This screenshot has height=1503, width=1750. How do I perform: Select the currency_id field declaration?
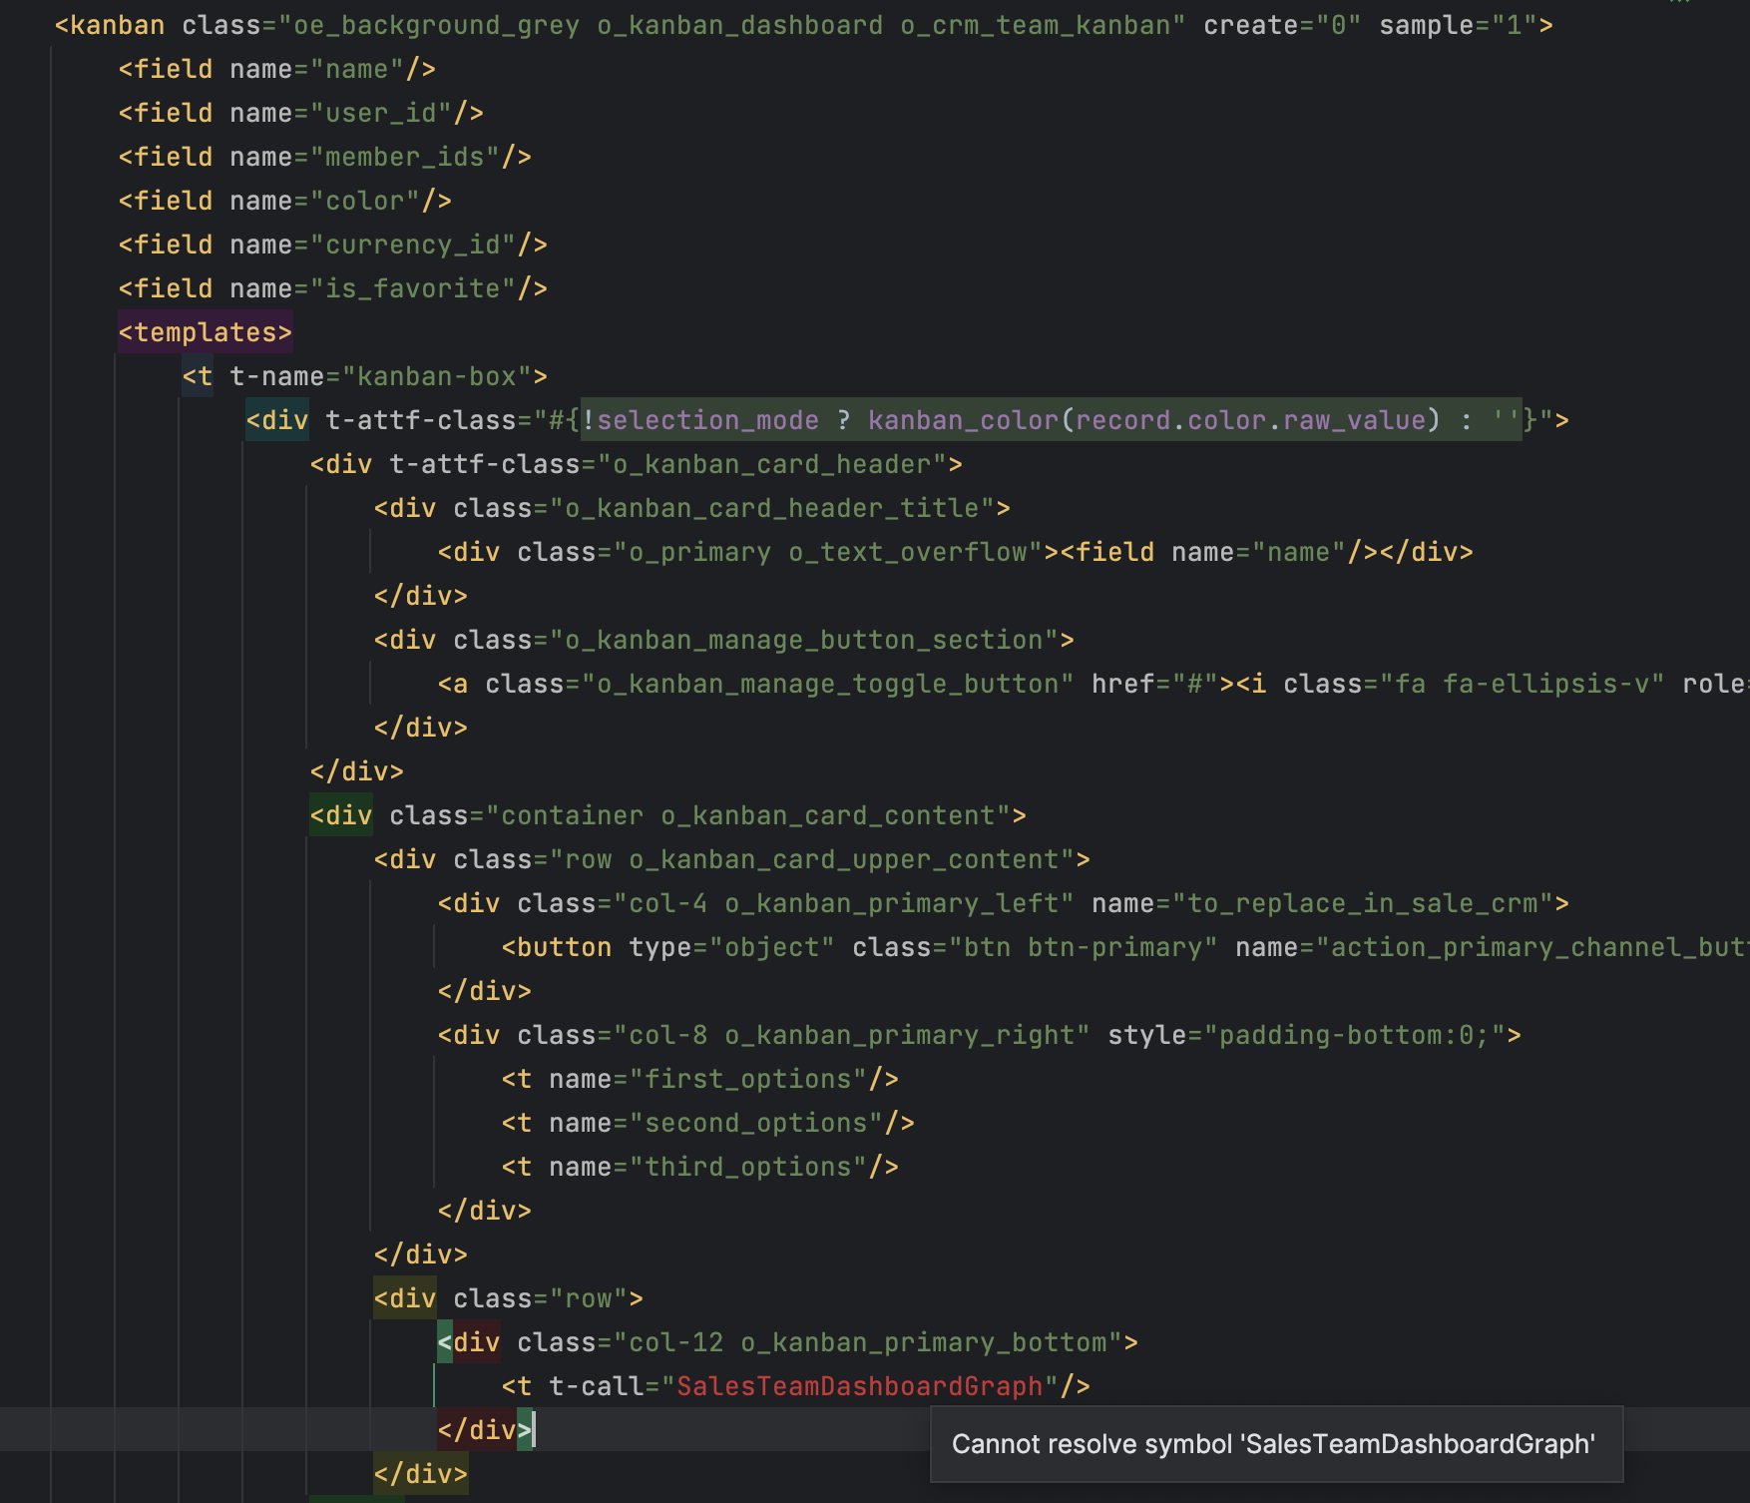pos(329,244)
